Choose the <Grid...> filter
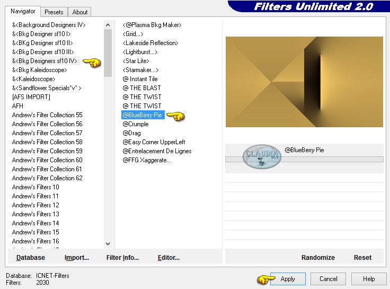Screen dimensions: 390x289 [133, 34]
